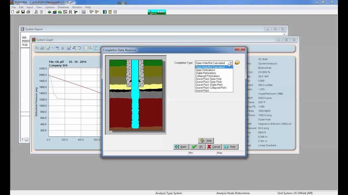The image size is (348, 195).
Task: Save the file with floppy icon
Action: [x=23, y=12]
